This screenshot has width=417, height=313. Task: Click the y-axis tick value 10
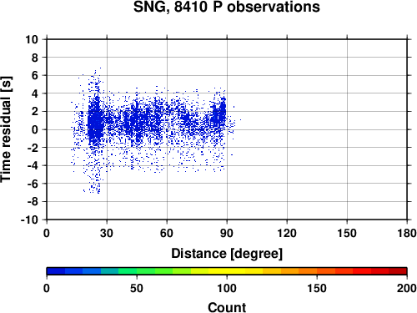click(x=32, y=39)
